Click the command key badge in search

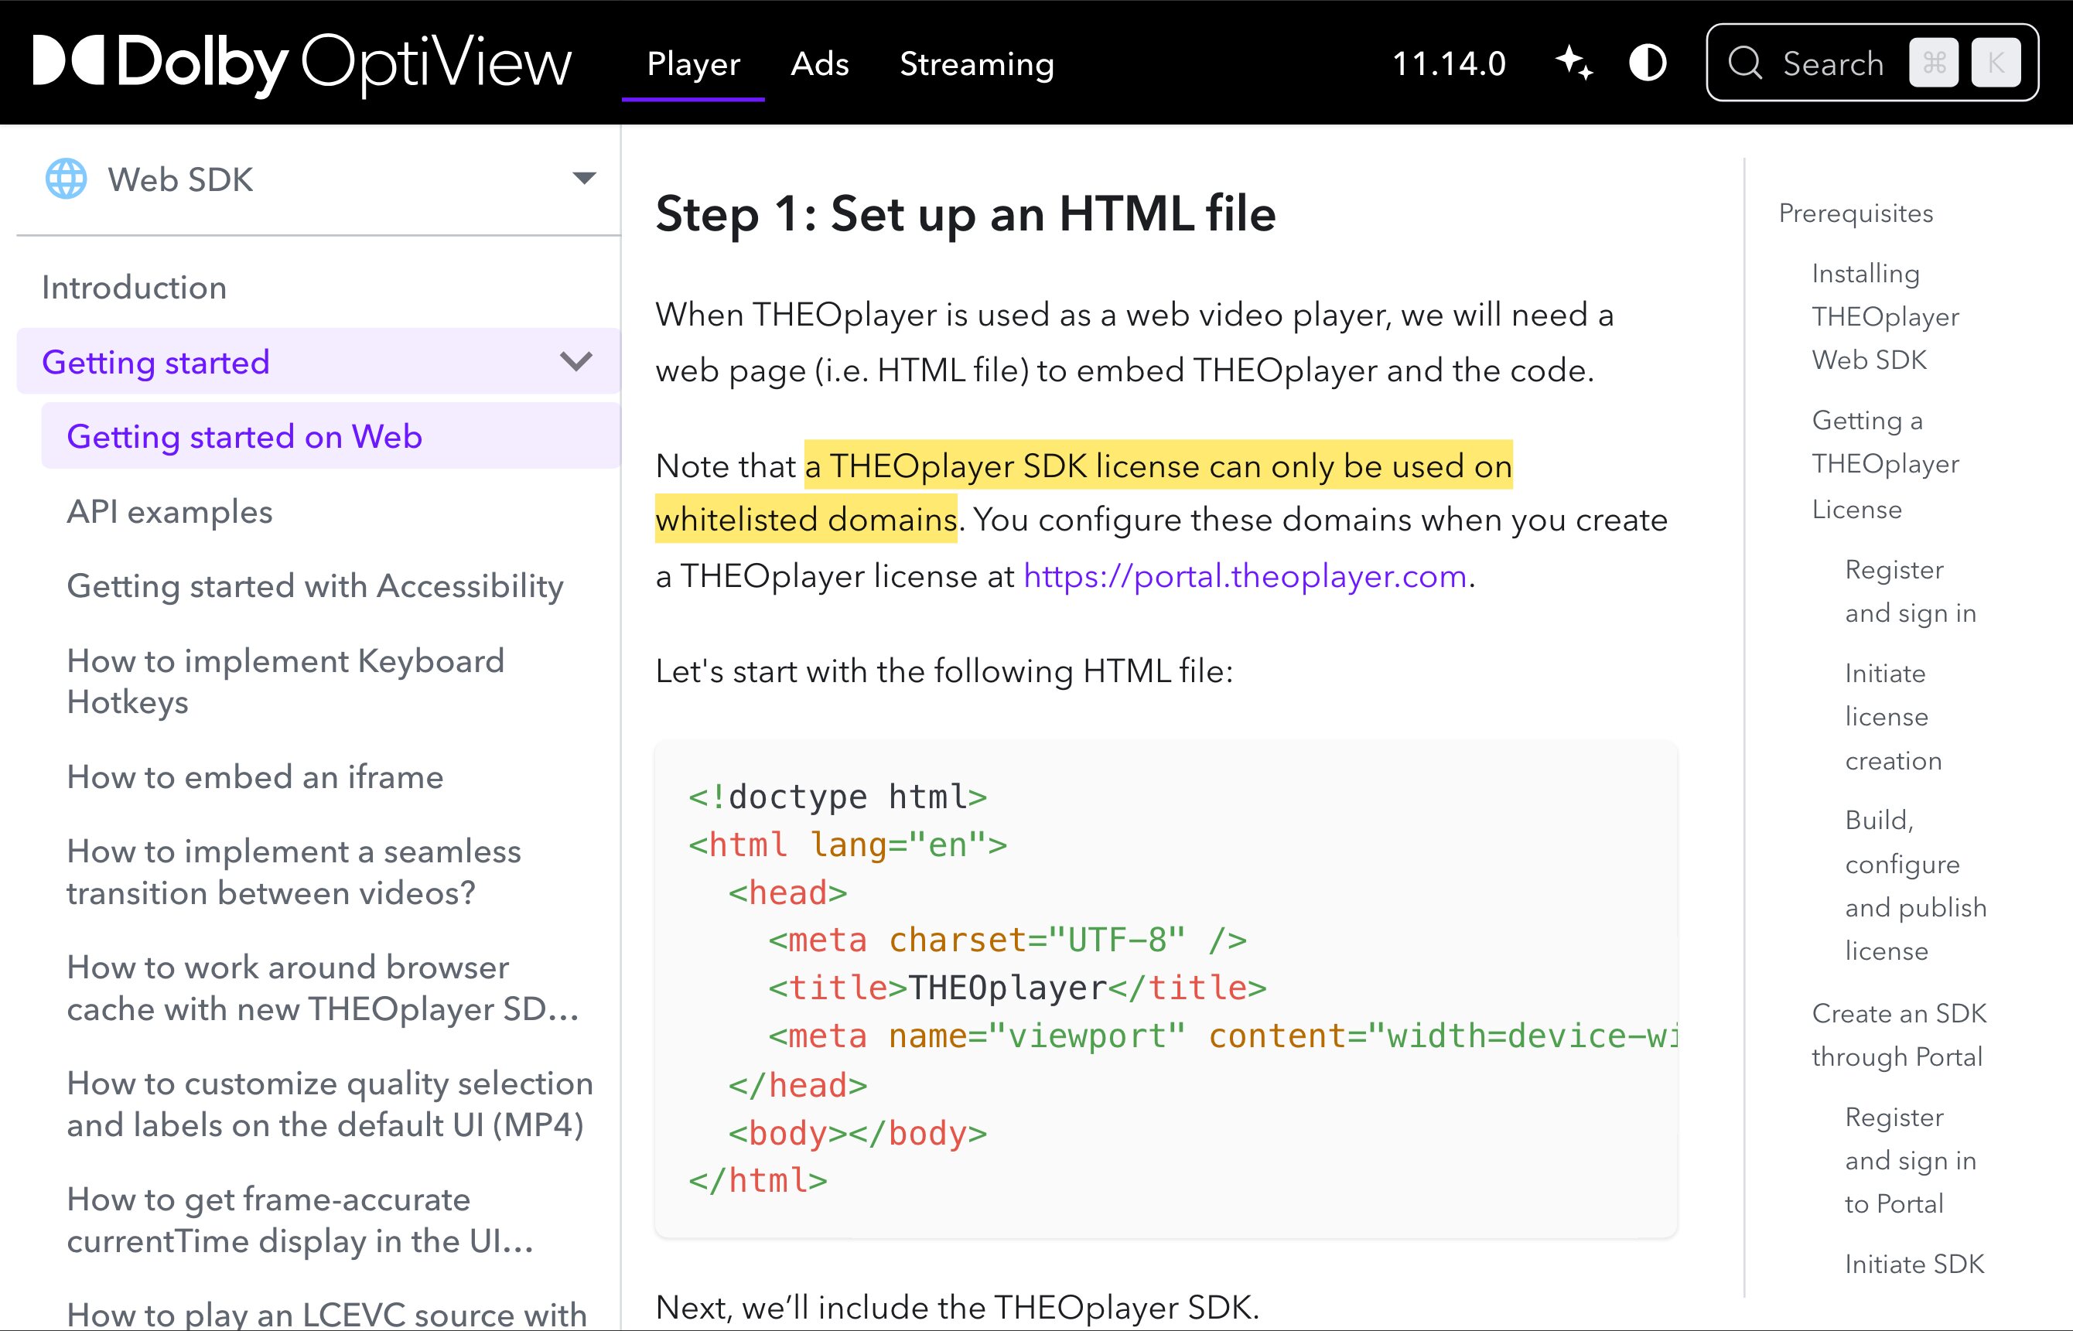[1934, 63]
